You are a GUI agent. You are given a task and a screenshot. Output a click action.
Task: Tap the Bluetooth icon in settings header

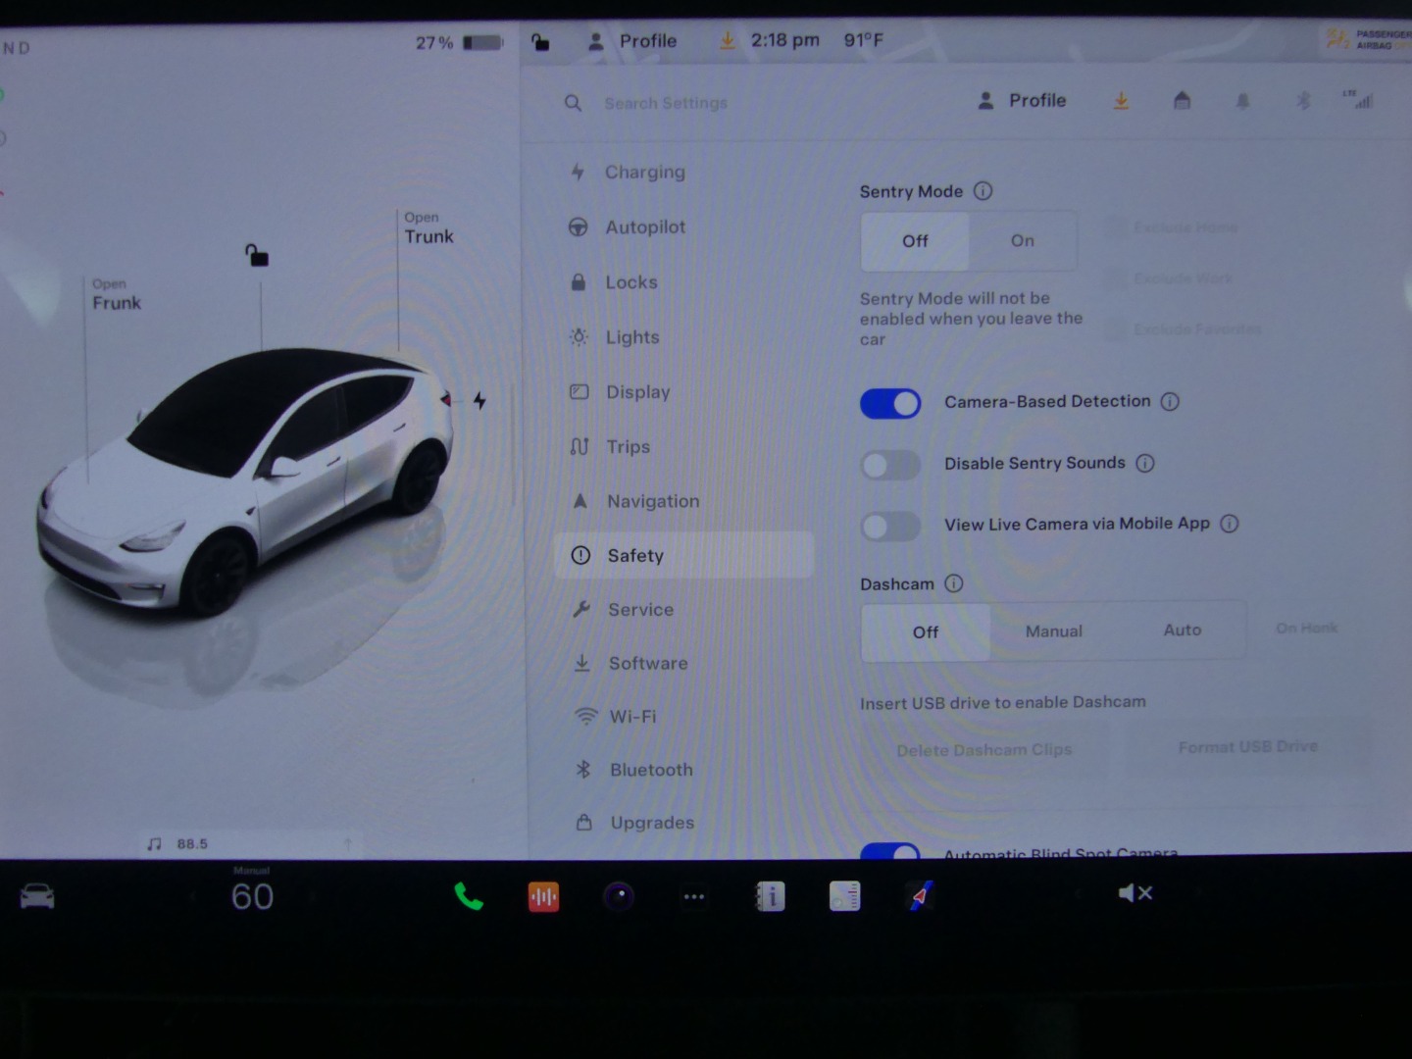point(1303,100)
